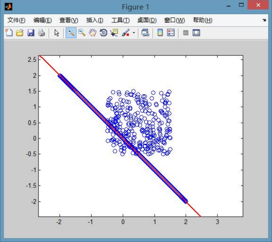The width and height of the screenshot is (272, 242).
Task: Print the figure using the printer icon
Action: point(41,33)
